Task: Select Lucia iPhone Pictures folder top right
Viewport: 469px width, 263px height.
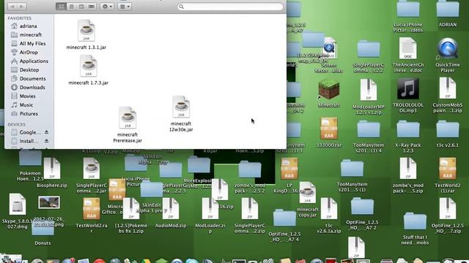Action: [x=408, y=9]
